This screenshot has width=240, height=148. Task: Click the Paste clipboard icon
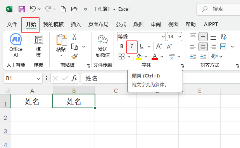coord(62,40)
